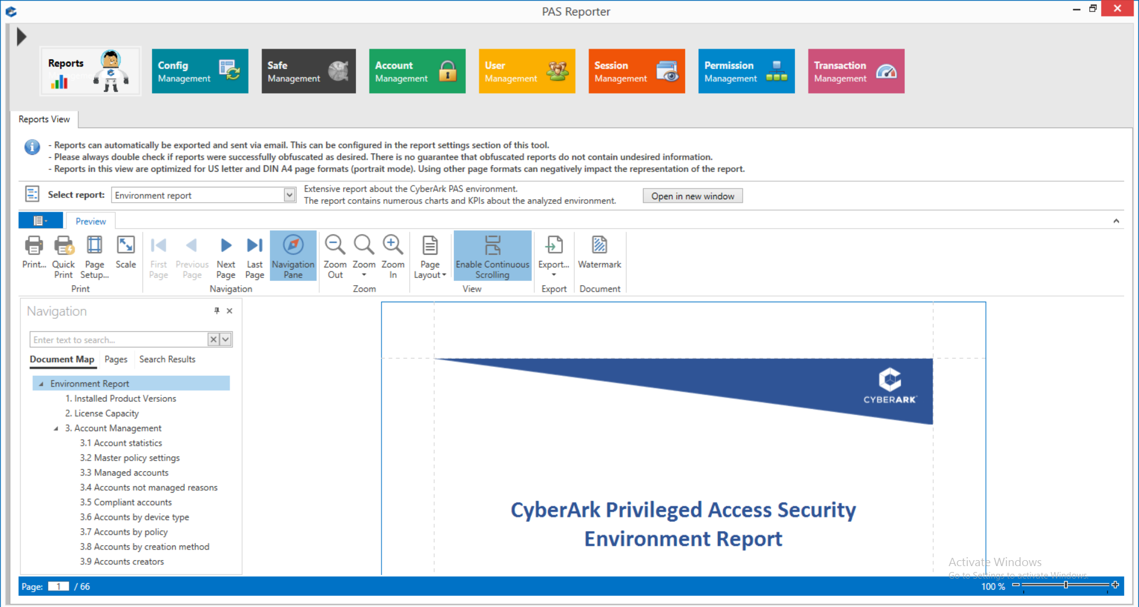Select 3.7 Accounts by policy

124,532
